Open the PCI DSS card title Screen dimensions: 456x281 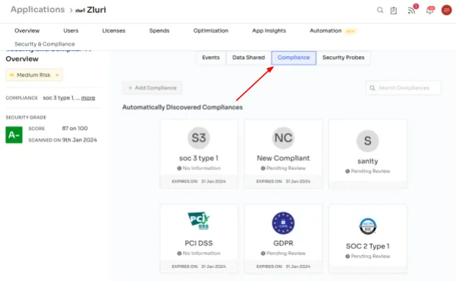pos(199,243)
